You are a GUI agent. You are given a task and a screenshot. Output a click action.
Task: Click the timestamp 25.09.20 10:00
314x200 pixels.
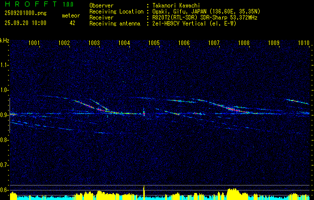(x=25, y=23)
